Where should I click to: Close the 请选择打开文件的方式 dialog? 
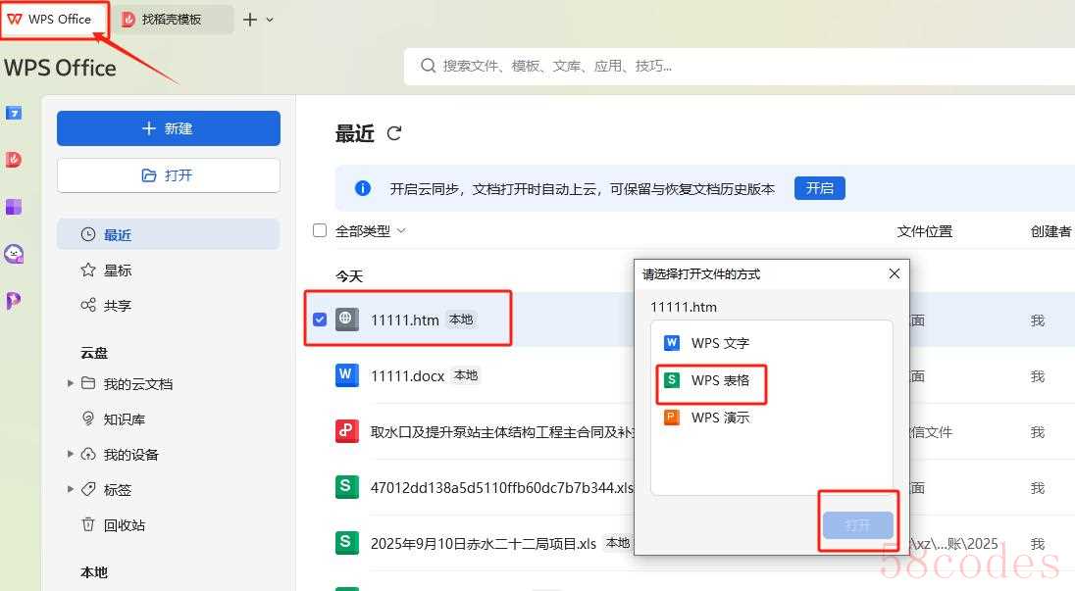pos(894,273)
